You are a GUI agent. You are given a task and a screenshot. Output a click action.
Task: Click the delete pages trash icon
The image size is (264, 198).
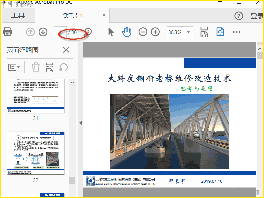click(36, 67)
